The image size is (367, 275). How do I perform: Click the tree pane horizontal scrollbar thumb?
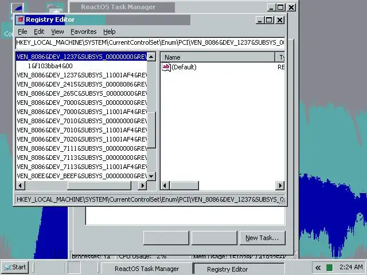[99, 186]
